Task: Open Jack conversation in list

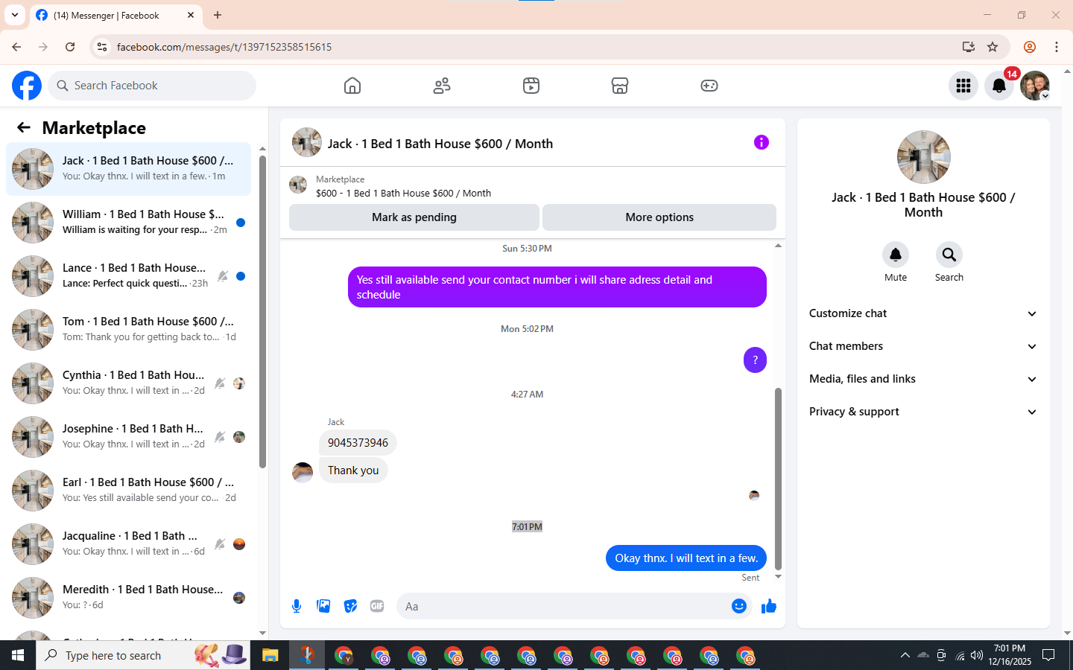Action: (x=128, y=169)
